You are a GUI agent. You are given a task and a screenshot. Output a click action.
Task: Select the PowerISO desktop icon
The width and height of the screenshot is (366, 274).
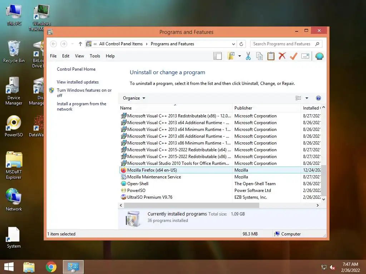[14, 126]
